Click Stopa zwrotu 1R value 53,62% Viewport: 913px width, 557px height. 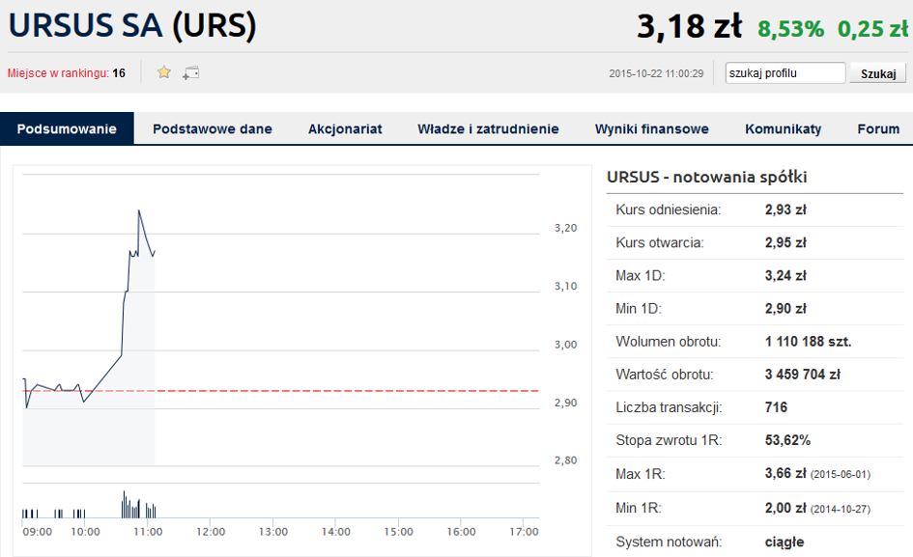coord(787,440)
